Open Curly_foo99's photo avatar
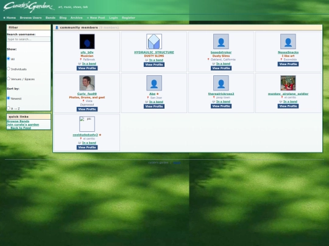329x246 pixels. [x=87, y=83]
